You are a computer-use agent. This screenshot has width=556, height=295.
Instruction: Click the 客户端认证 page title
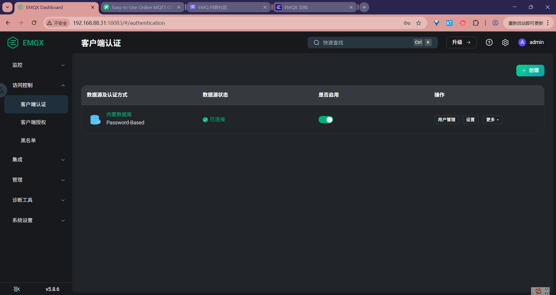click(101, 43)
